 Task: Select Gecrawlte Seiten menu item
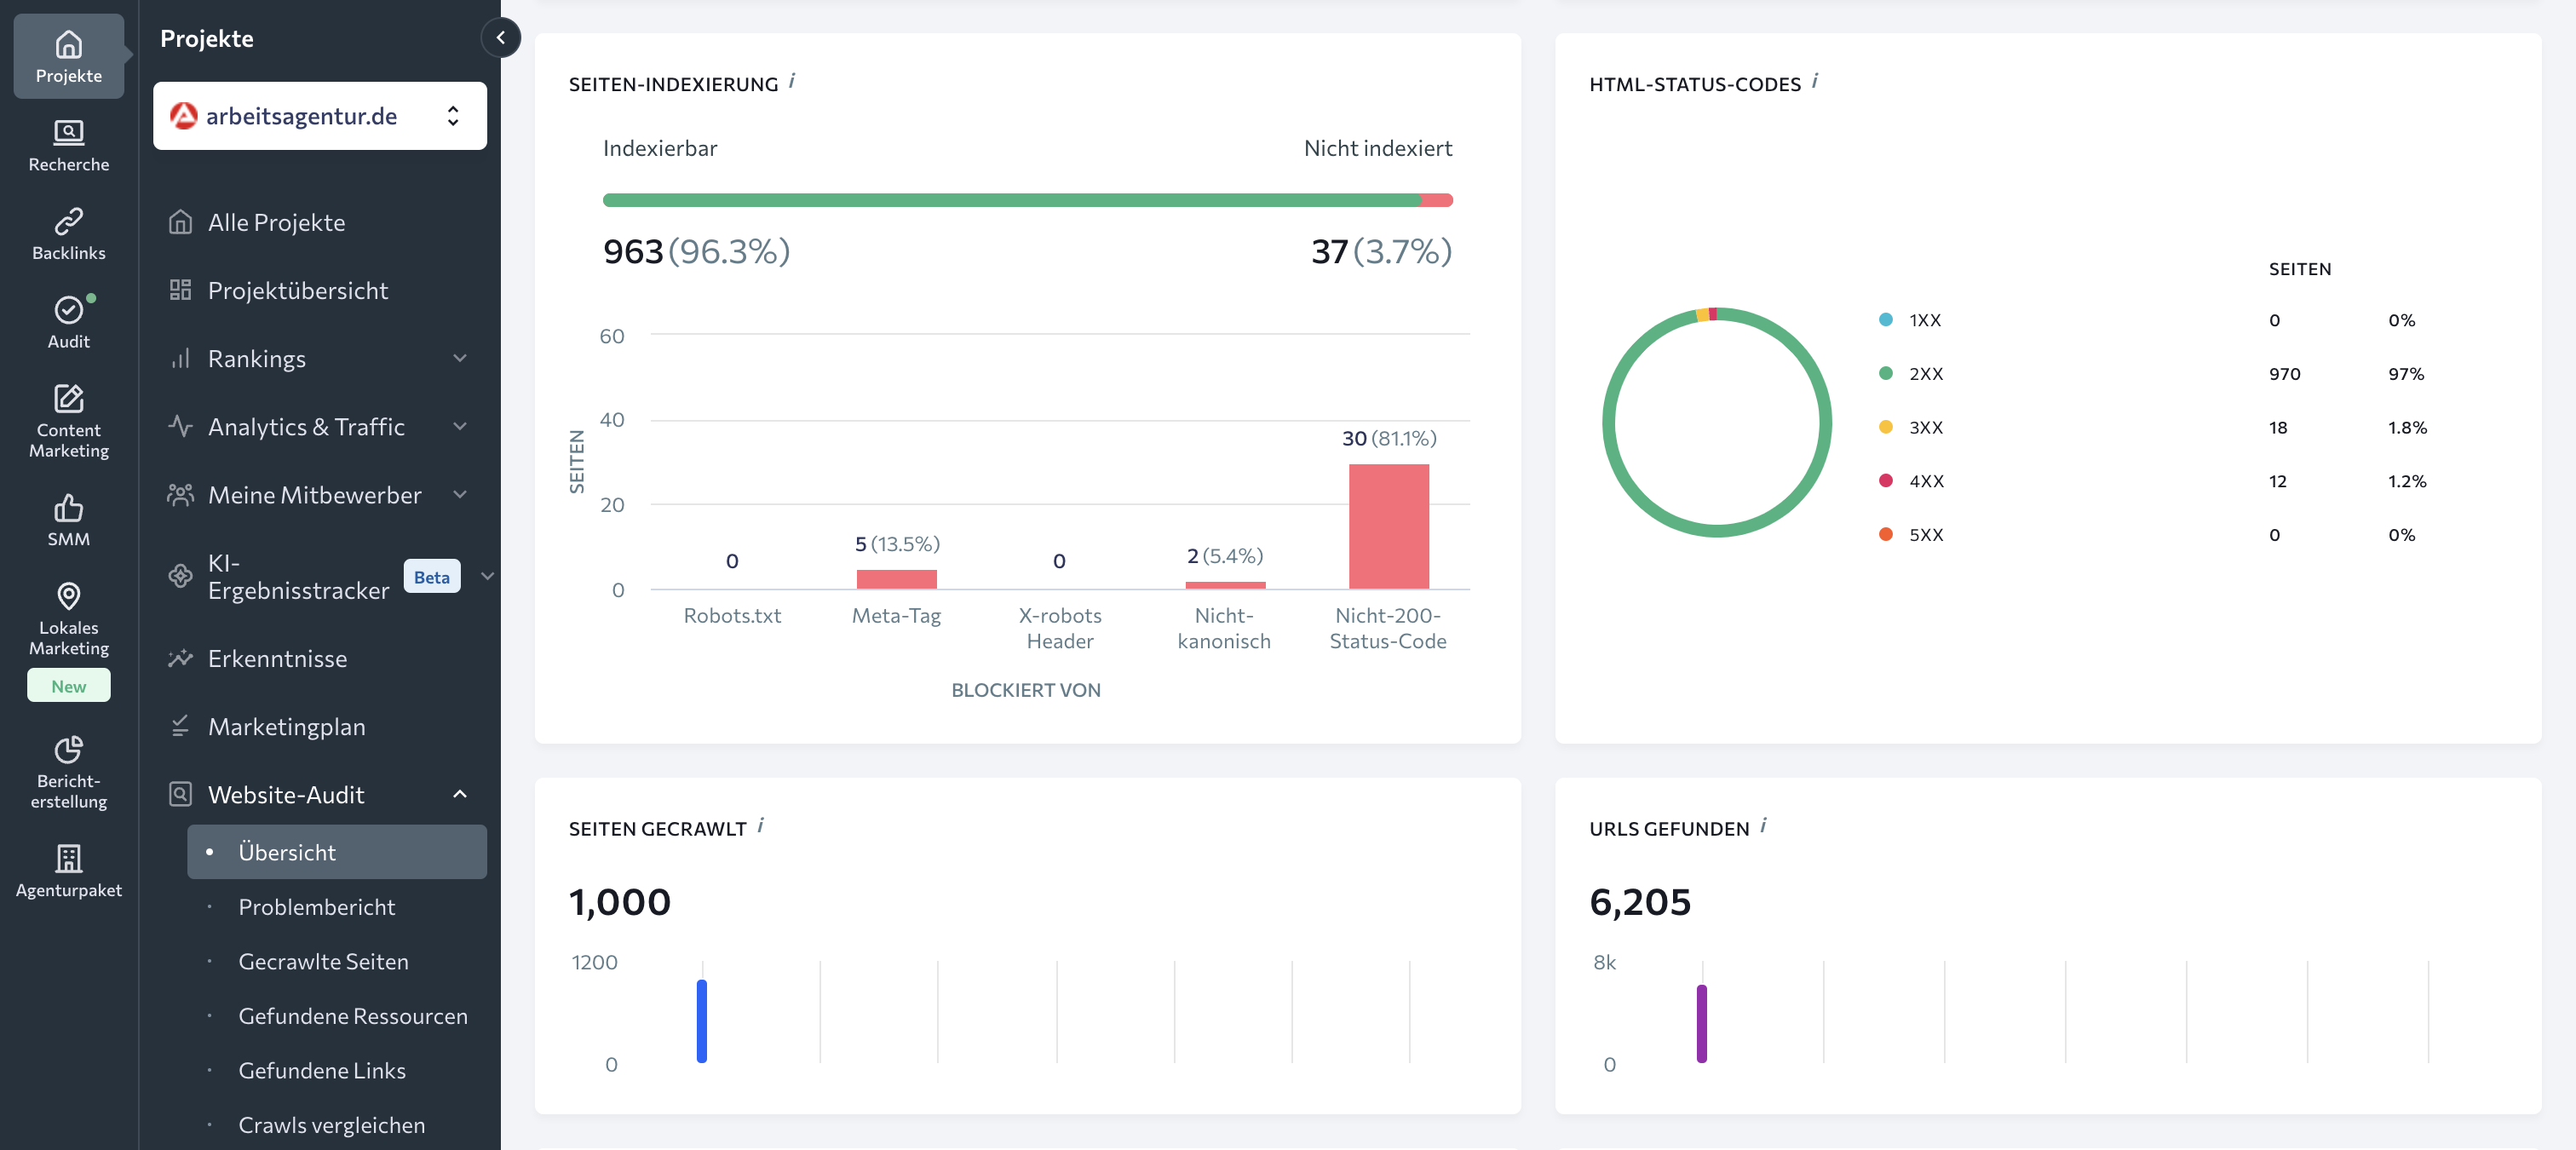click(x=322, y=961)
